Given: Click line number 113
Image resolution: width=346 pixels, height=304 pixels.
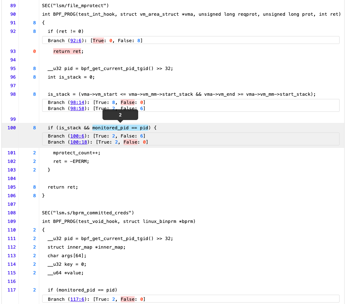Looking at the screenshot, I should tap(12, 256).
